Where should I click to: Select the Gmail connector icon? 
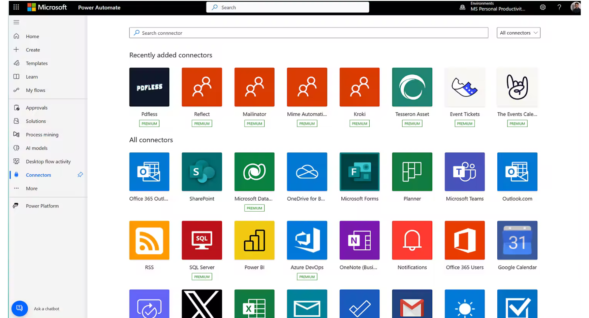(412, 304)
